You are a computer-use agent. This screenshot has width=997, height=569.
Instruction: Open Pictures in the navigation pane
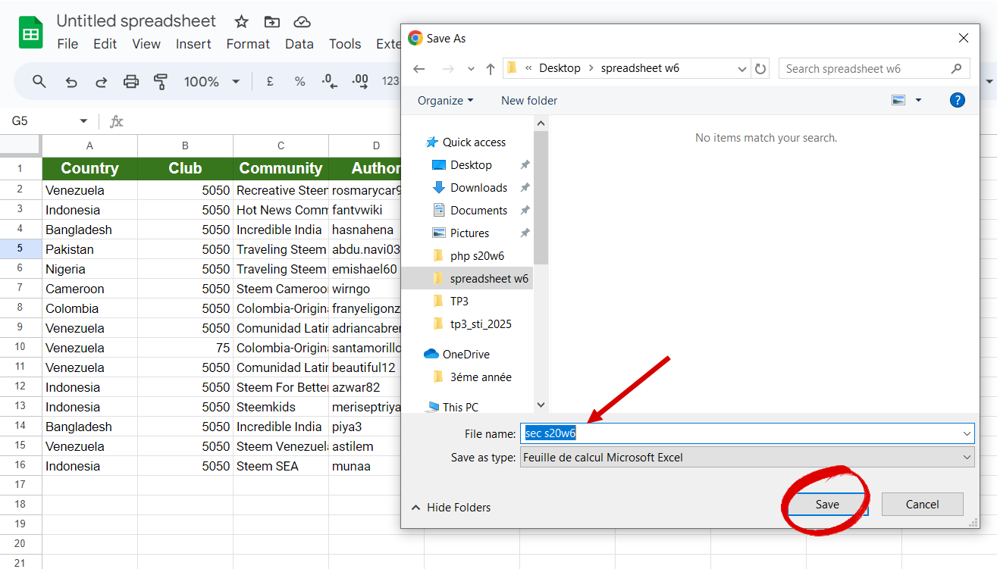click(469, 233)
